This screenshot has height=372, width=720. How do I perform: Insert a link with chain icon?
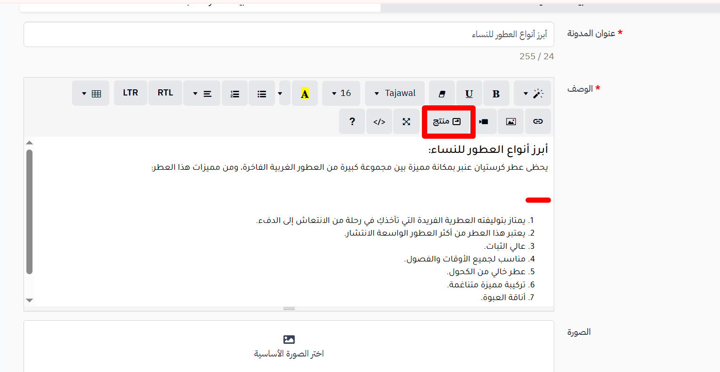[538, 121]
